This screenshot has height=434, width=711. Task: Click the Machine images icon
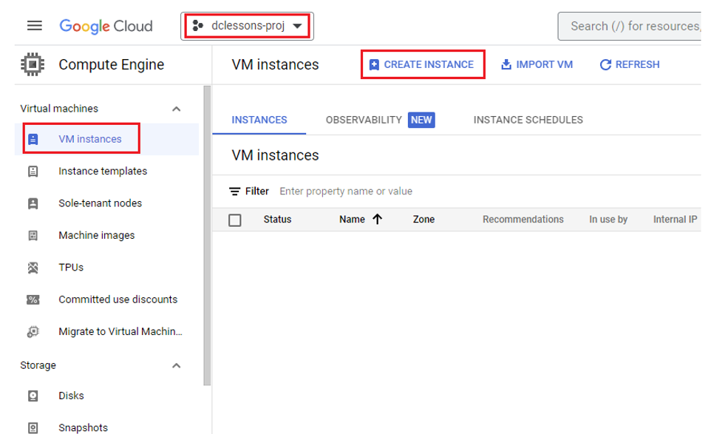(33, 235)
